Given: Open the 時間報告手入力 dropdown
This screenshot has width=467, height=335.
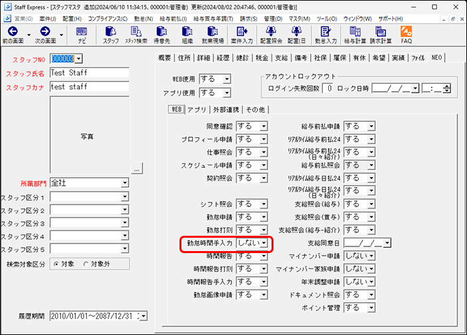Looking at the screenshot, I should (264, 282).
